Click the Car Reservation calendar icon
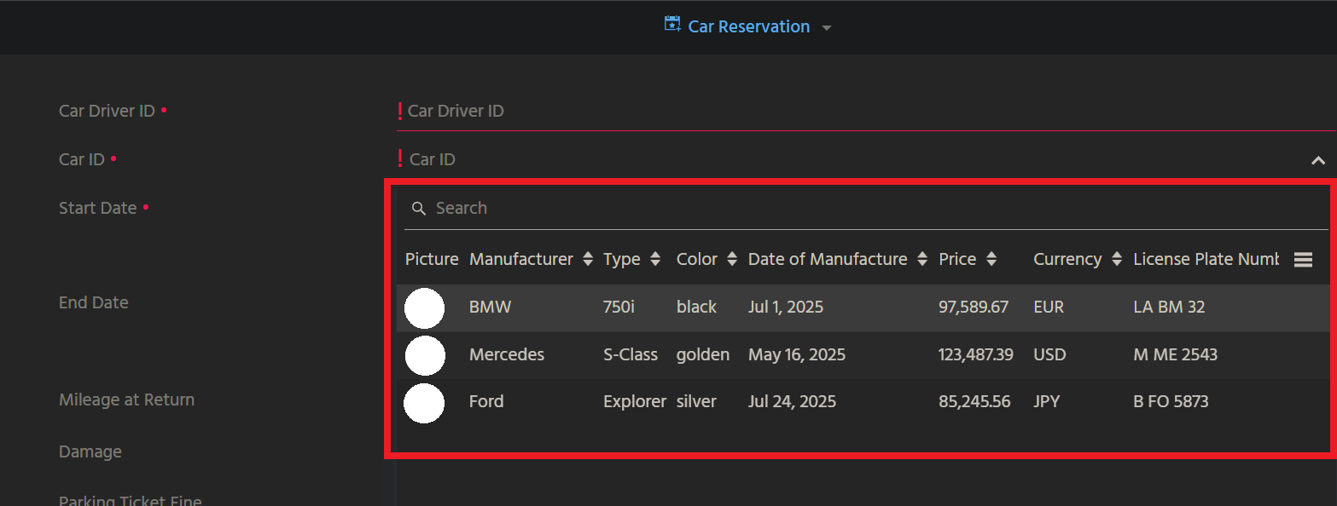This screenshot has height=506, width=1337. click(672, 25)
